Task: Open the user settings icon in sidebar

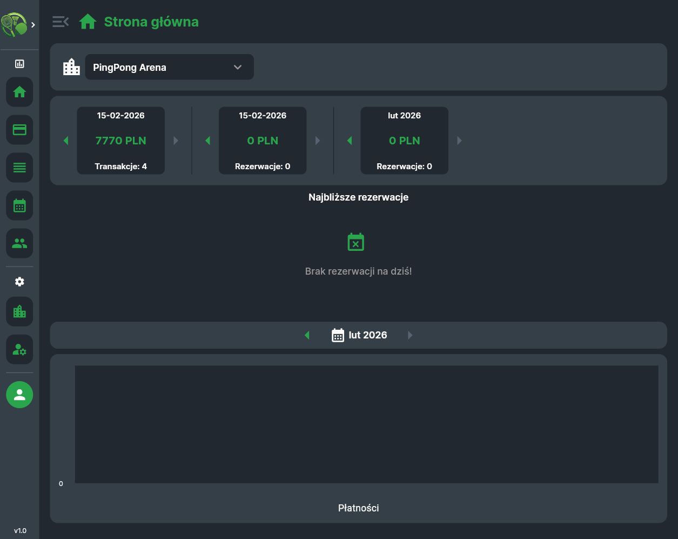Action: click(x=19, y=349)
